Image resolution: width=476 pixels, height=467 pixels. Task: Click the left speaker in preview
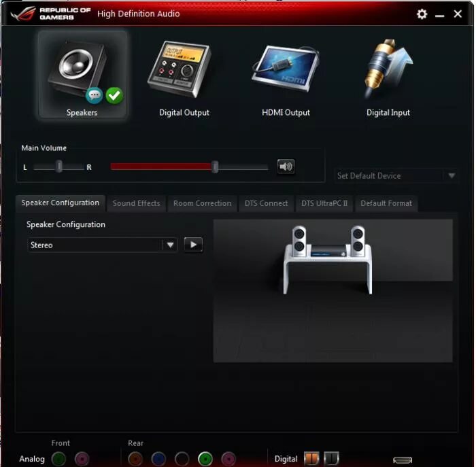tap(299, 241)
